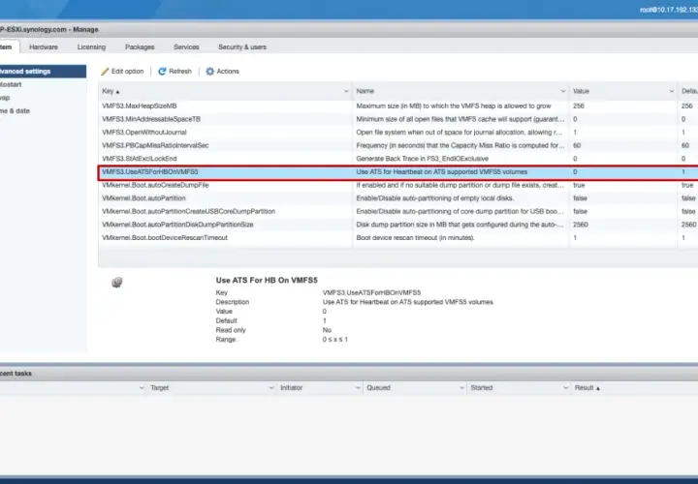Click the Edit option button
Image resolution: width=698 pixels, height=484 pixels.
click(122, 71)
